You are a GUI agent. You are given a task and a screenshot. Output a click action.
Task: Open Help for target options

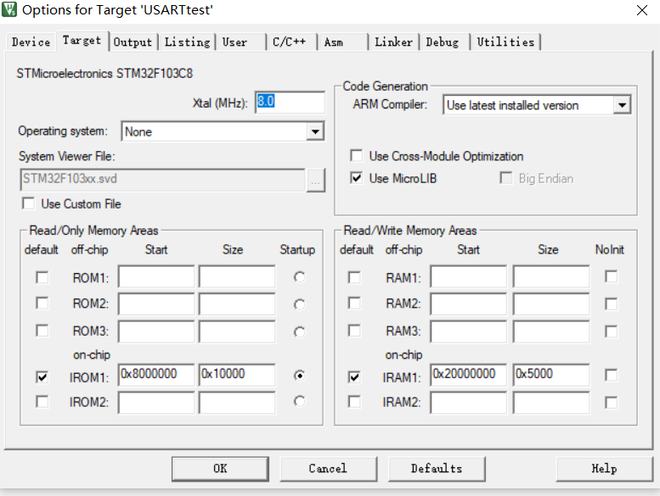(x=604, y=469)
